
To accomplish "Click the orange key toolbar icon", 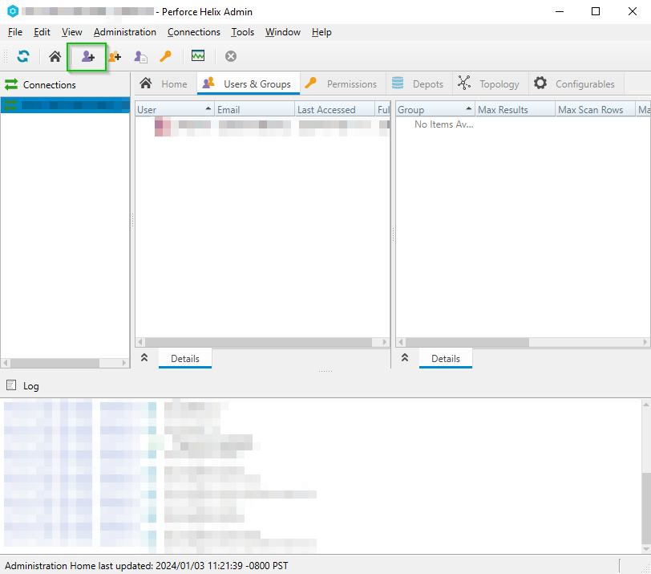I will click(x=166, y=56).
